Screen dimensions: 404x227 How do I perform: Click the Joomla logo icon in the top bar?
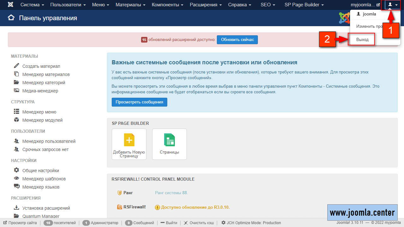point(11,5)
